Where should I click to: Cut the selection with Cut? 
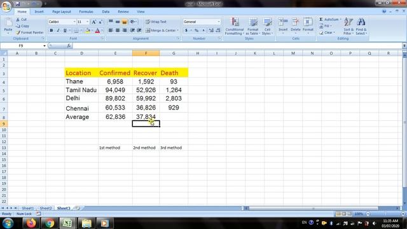(x=21, y=20)
